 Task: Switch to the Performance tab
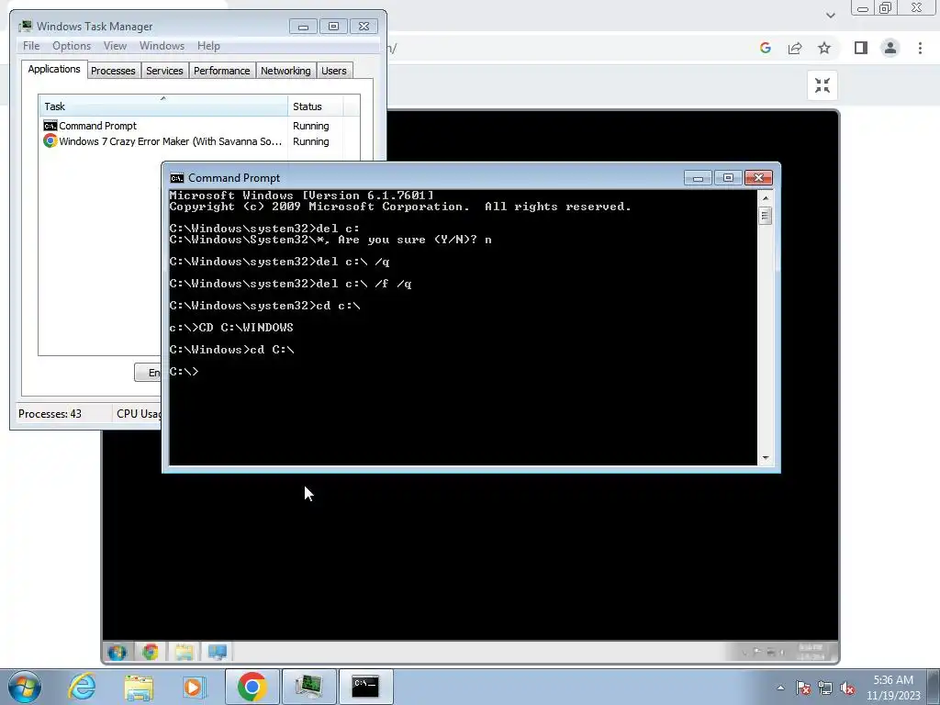221,71
